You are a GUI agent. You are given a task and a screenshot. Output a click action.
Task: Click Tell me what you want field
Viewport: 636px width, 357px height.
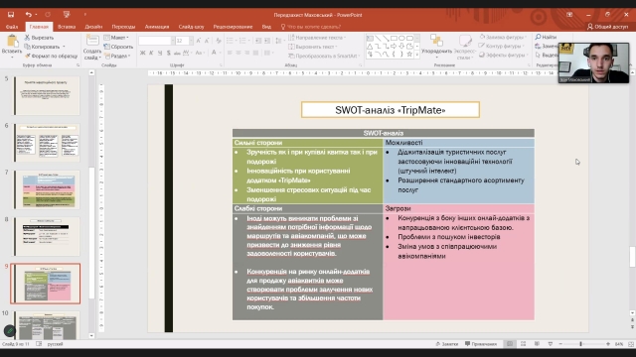[311, 27]
